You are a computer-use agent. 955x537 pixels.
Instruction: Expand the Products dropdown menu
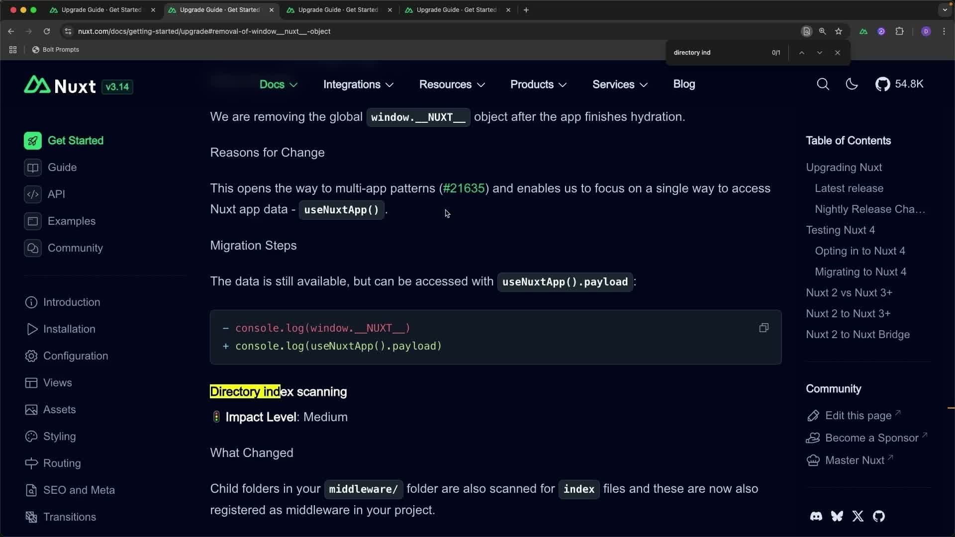(x=538, y=85)
